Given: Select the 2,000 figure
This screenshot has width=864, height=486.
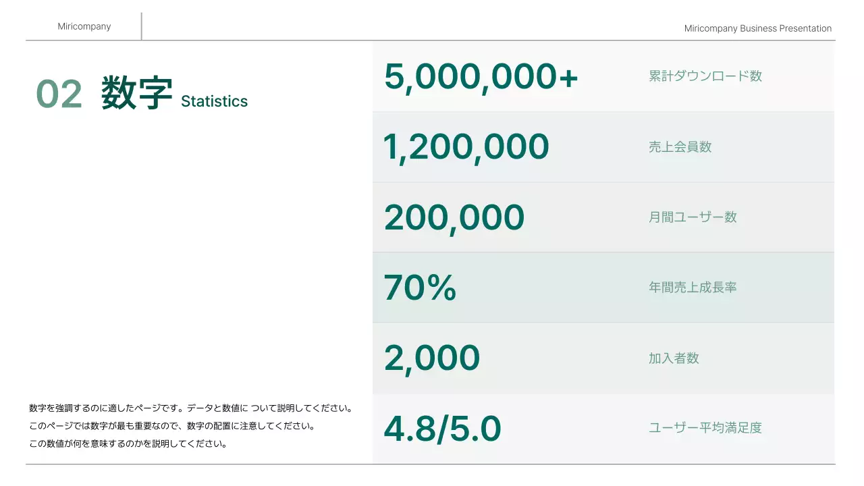Looking at the screenshot, I should (431, 358).
